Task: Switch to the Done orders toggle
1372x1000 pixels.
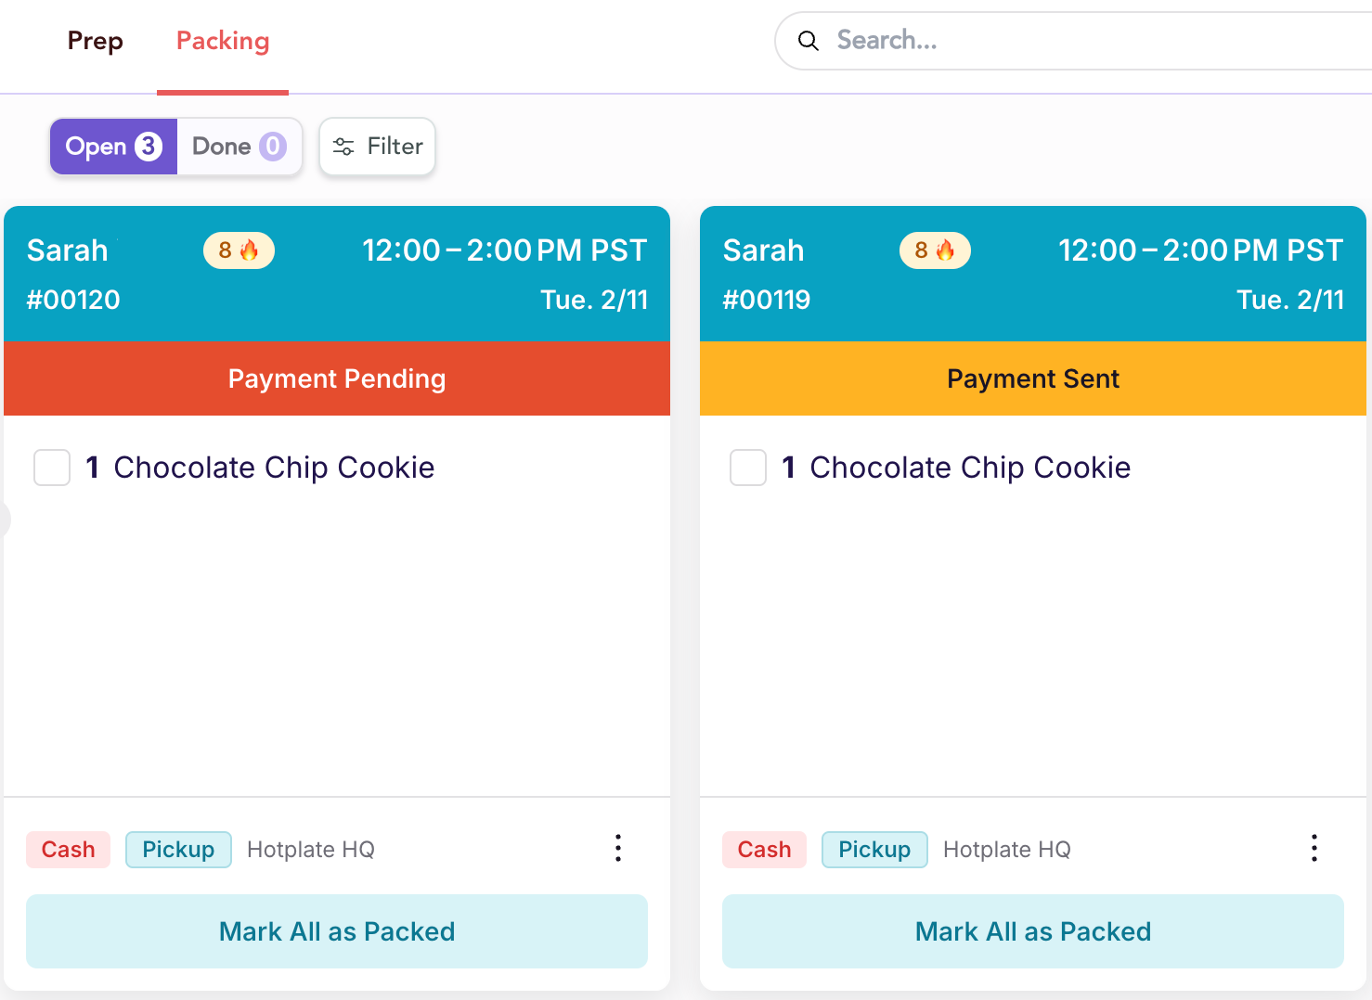Action: pyautogui.click(x=239, y=147)
